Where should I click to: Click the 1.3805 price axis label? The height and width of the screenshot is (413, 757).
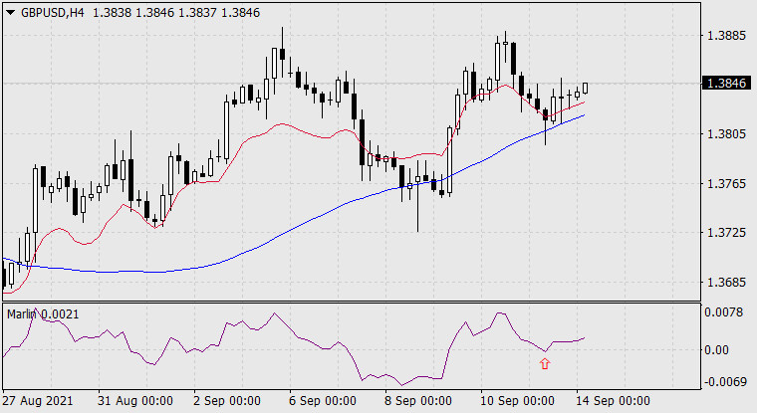(x=724, y=134)
